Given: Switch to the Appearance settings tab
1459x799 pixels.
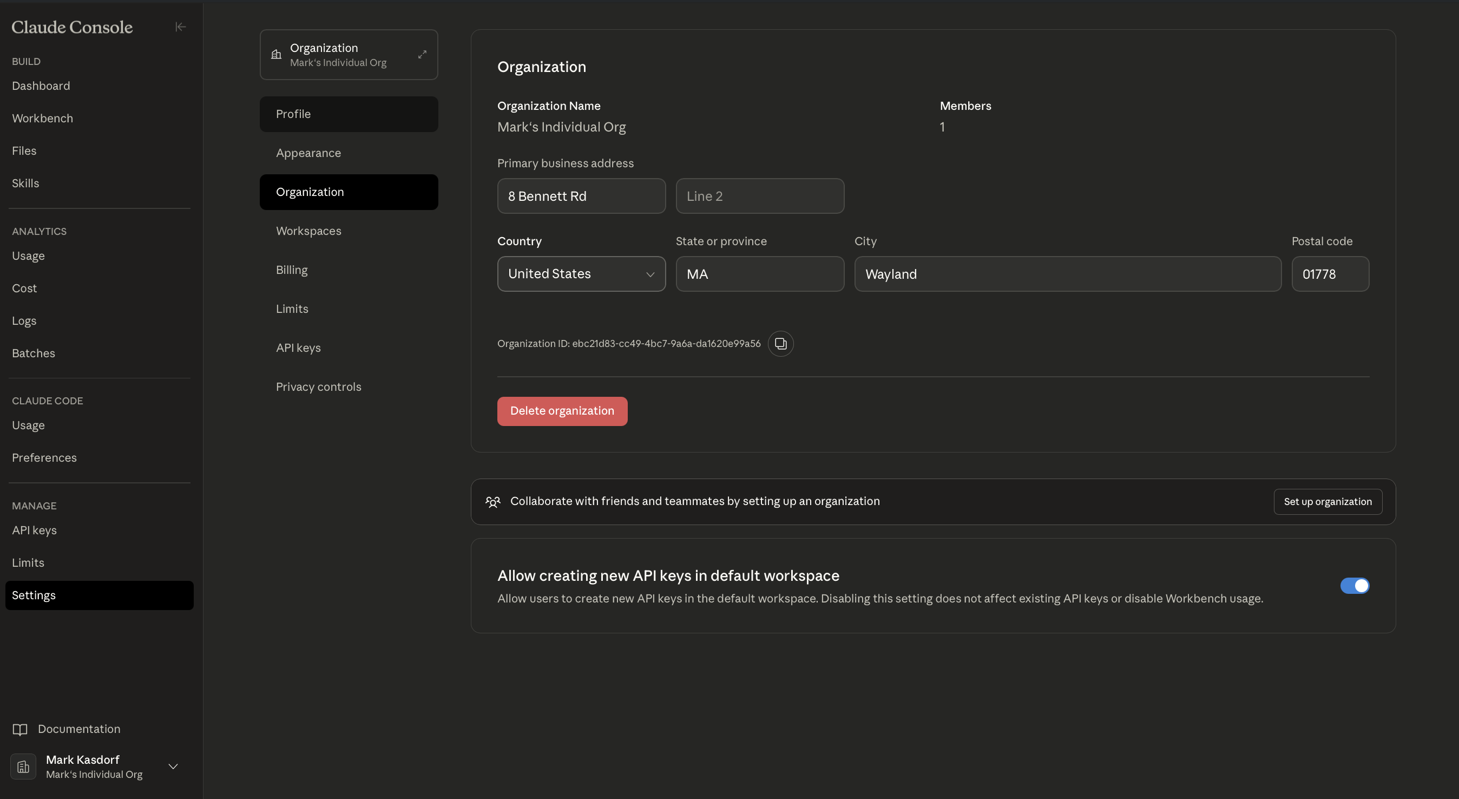Looking at the screenshot, I should pyautogui.click(x=308, y=153).
